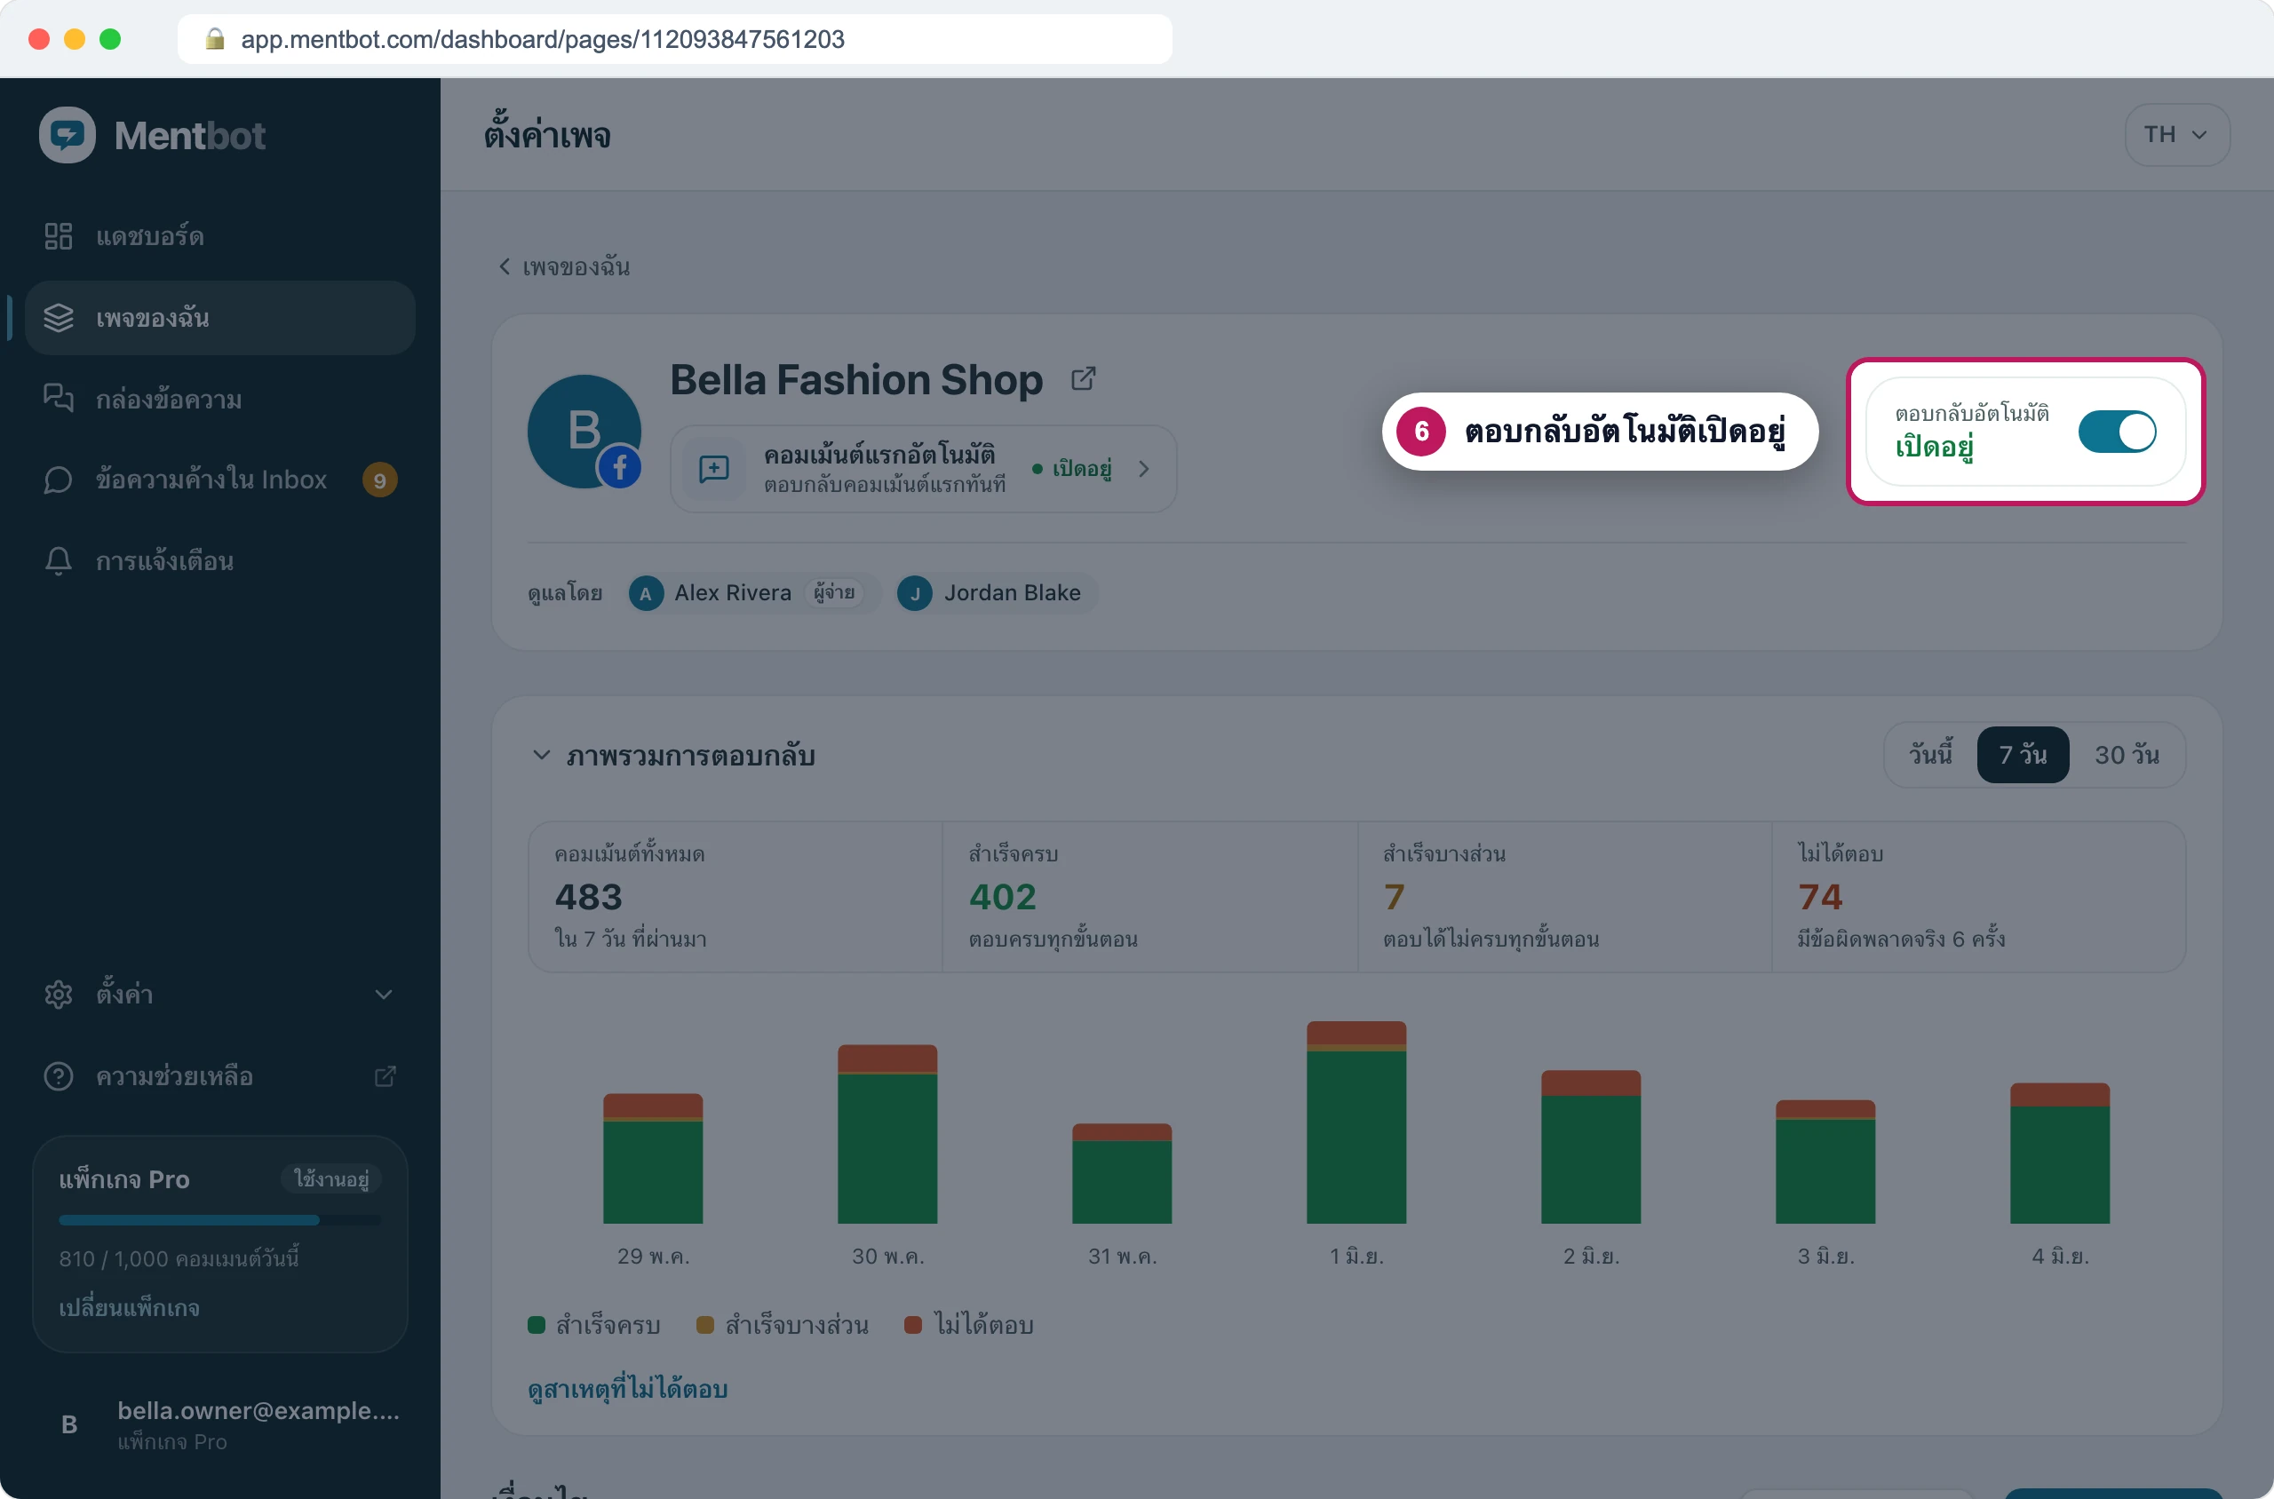
Task: Click the ความช่วยเหลือ question mark icon
Action: pyautogui.click(x=59, y=1076)
